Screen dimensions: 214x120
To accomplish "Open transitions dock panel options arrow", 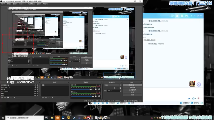I will coord(121,82).
